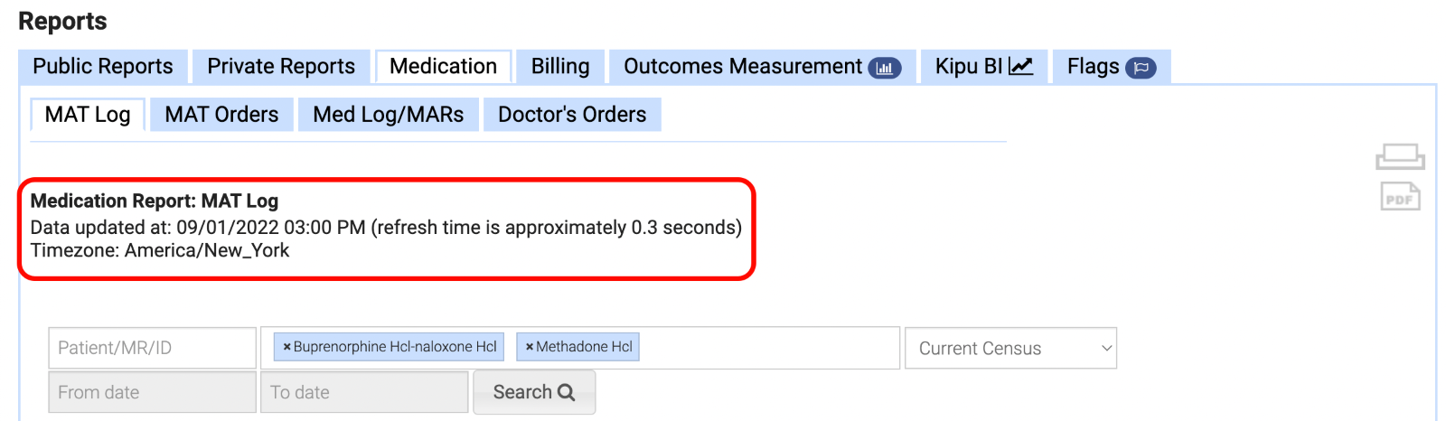Click the Patient/MR/ID input field

tap(152, 348)
